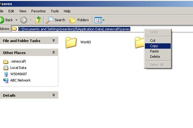Click the Folders toolbar label
This screenshot has width=193, height=128.
coord(83,20)
